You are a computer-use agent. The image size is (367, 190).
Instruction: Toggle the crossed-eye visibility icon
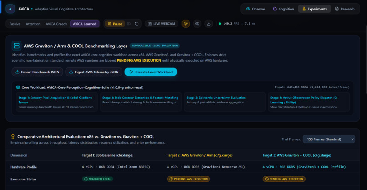[x=197, y=24]
